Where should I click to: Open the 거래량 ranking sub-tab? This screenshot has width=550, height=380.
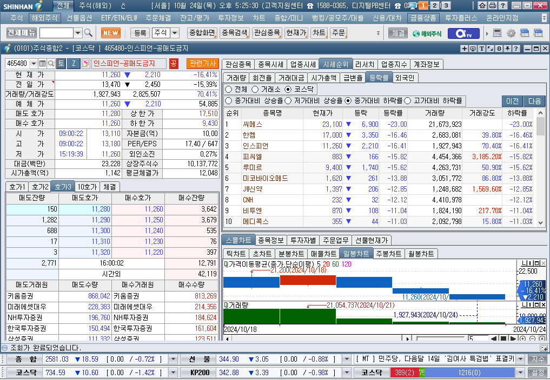click(236, 78)
